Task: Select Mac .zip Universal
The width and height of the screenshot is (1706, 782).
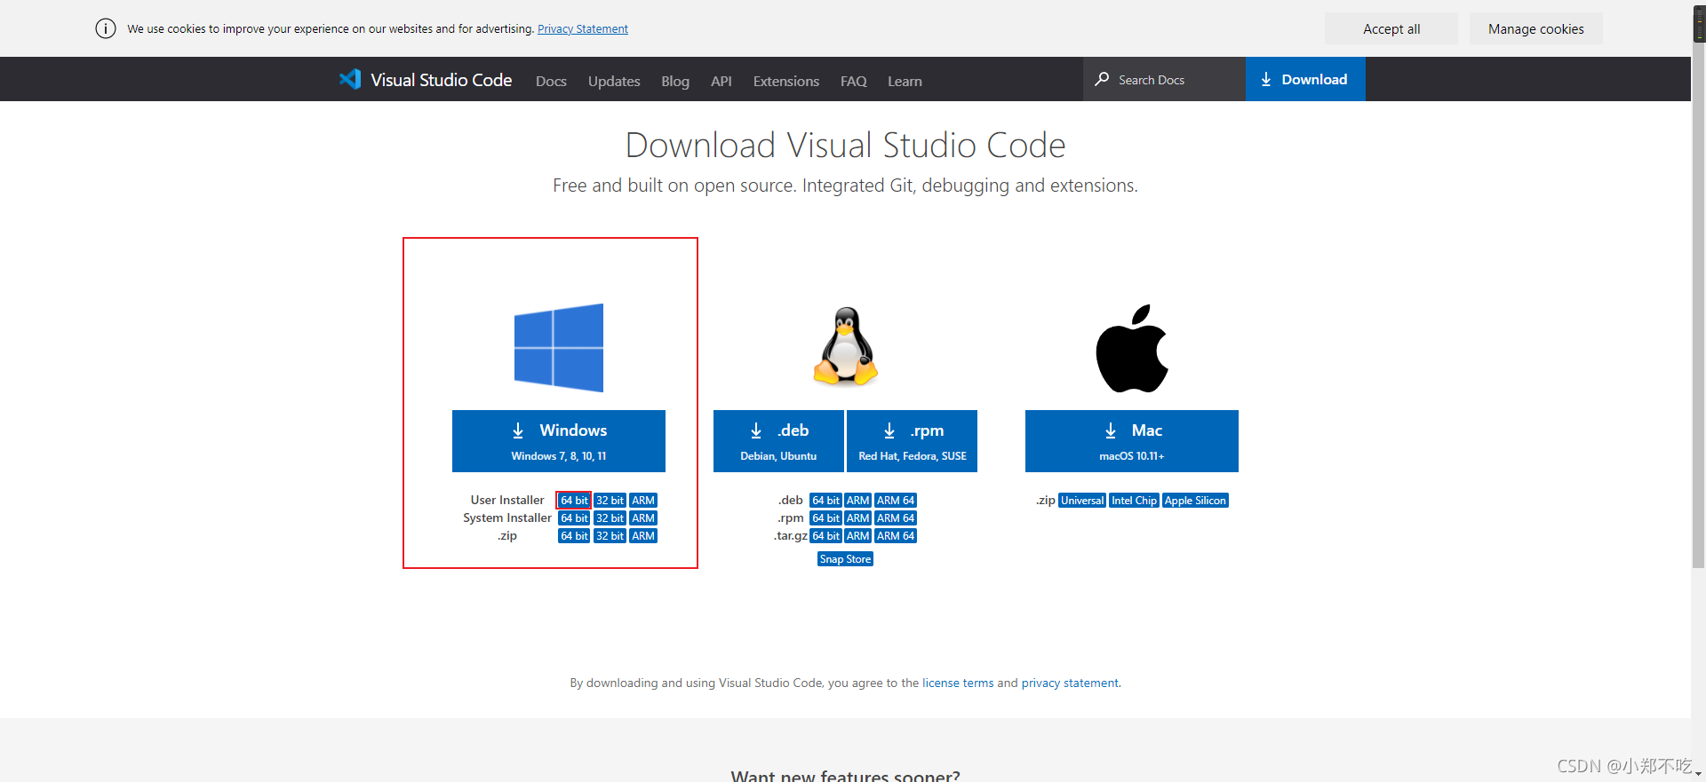Action: 1082,501
